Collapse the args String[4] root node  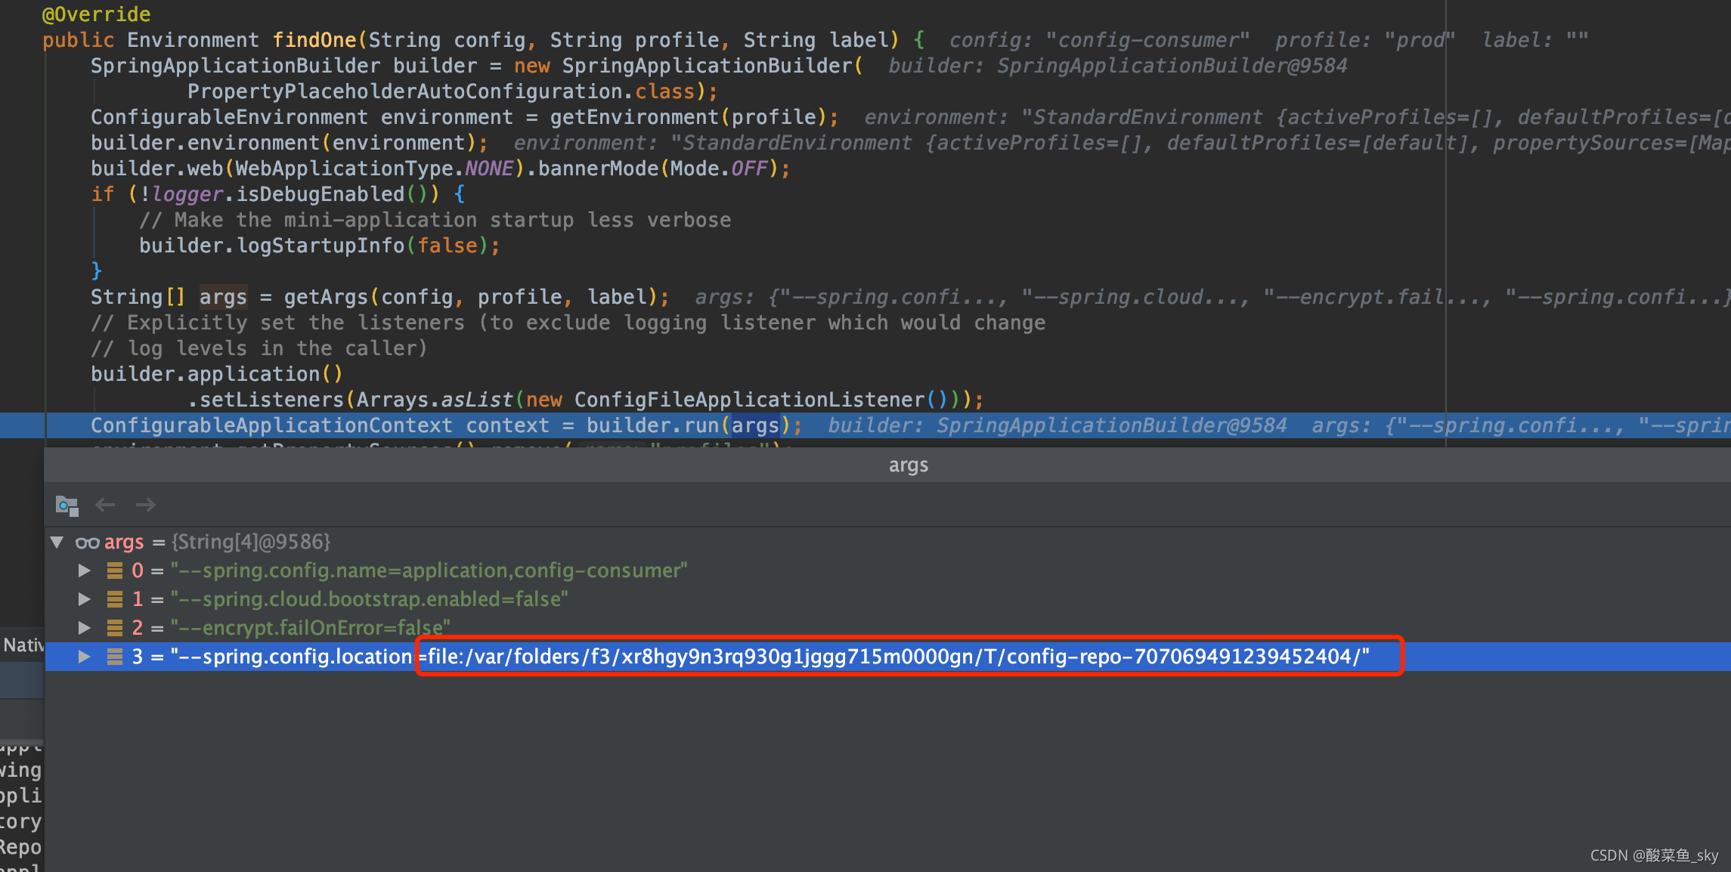tap(57, 542)
